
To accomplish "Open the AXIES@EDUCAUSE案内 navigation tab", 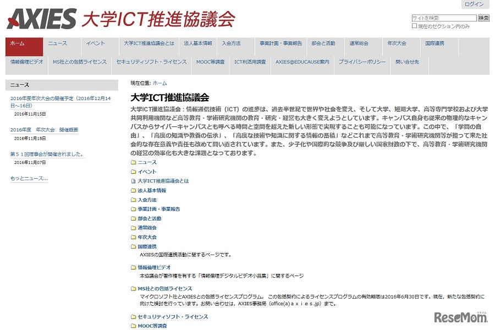I will pyautogui.click(x=302, y=65).
